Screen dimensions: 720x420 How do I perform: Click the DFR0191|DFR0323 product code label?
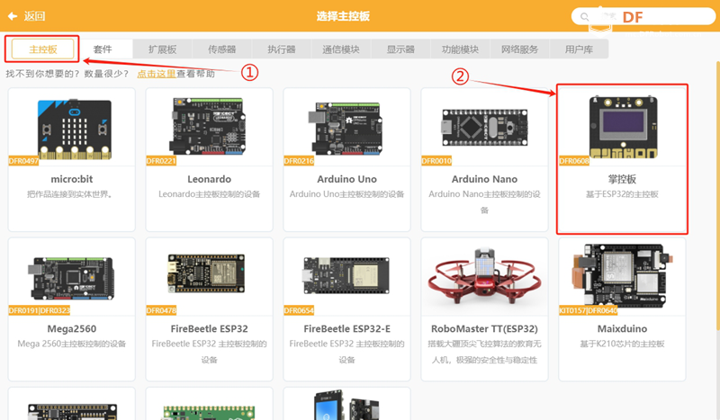pyautogui.click(x=40, y=310)
